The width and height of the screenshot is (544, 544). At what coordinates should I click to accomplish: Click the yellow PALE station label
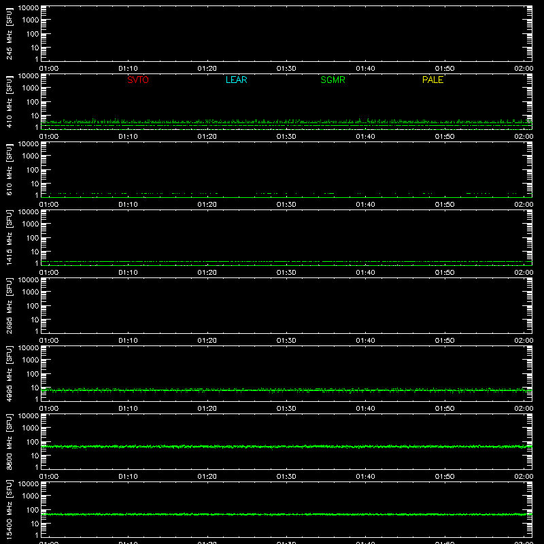[432, 80]
